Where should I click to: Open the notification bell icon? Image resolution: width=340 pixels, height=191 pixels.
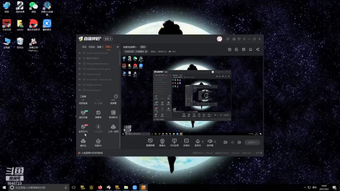coord(250,49)
